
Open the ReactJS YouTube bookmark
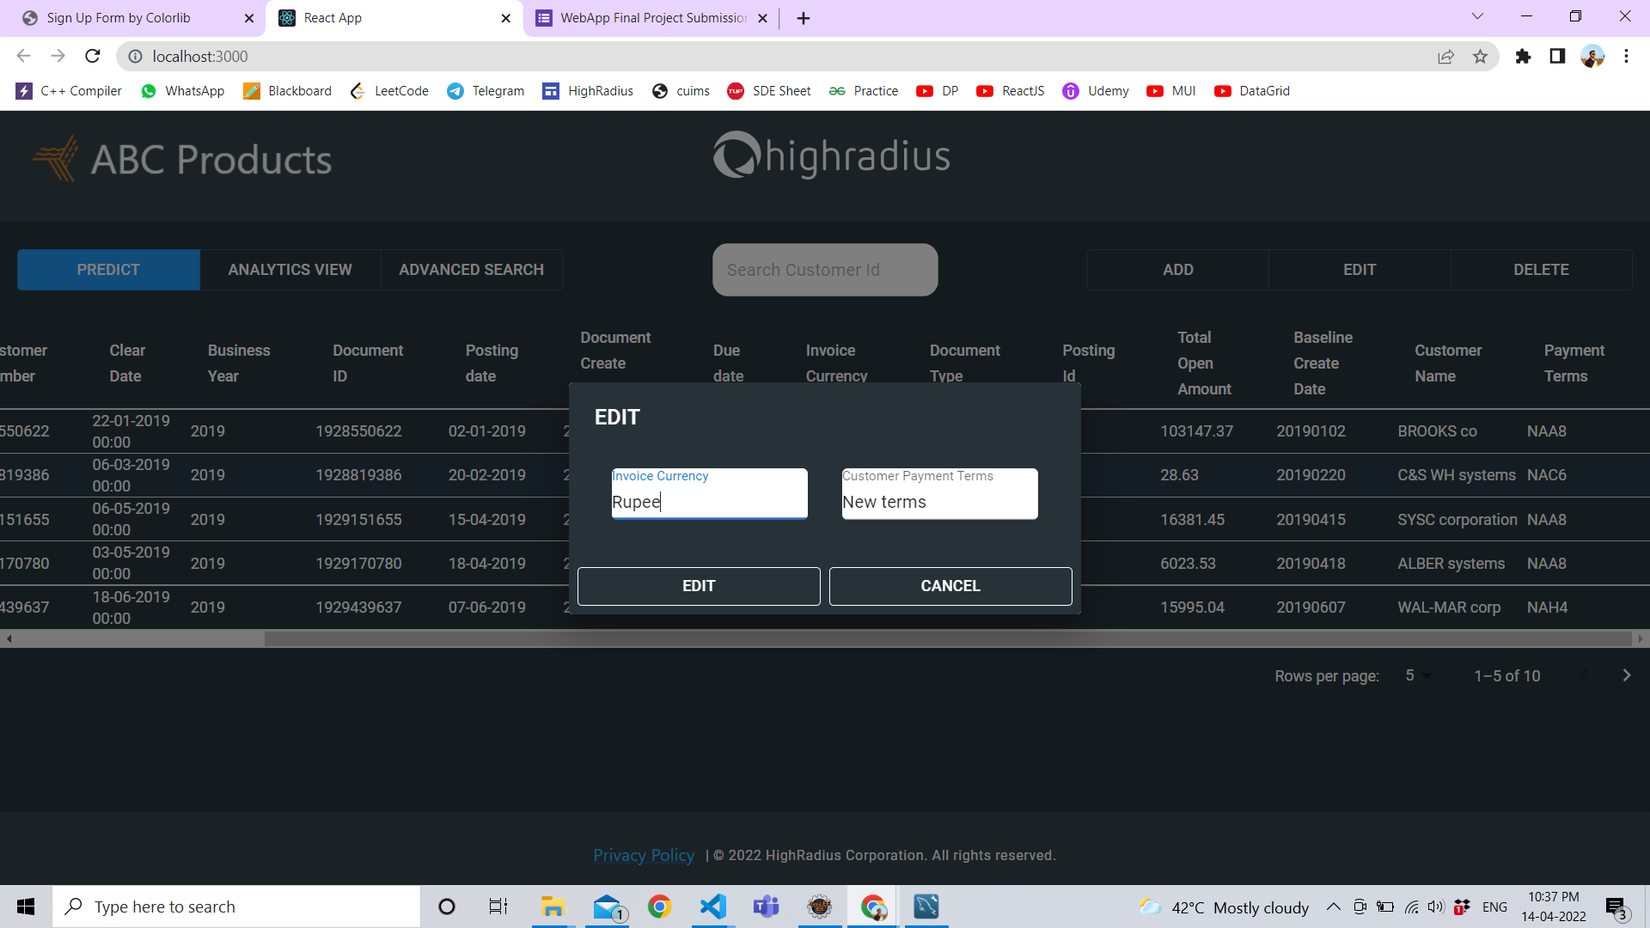[1011, 91]
